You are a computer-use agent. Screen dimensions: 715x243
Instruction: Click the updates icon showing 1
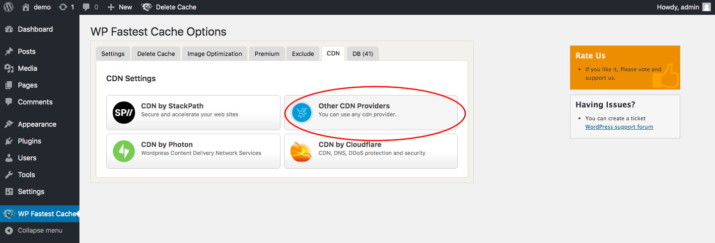[63, 7]
